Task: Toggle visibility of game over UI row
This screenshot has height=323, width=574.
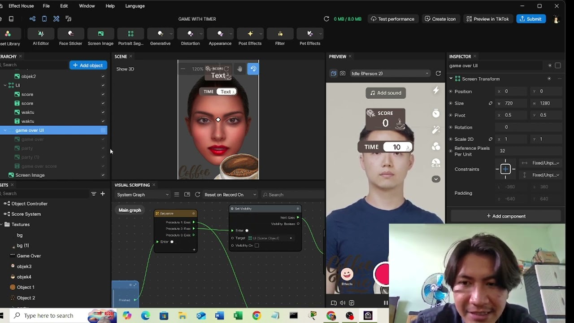Action: (x=103, y=130)
